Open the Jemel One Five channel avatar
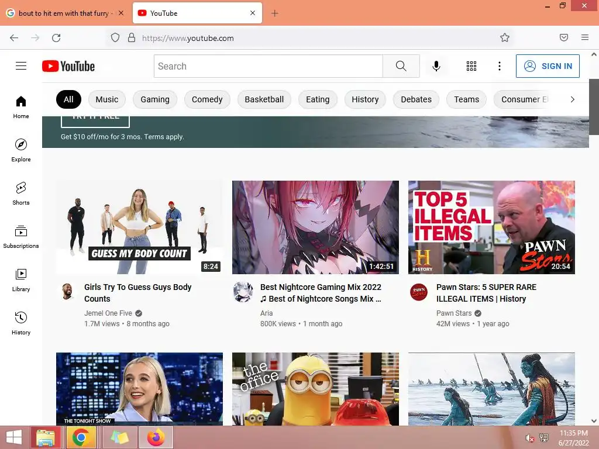This screenshot has height=449, width=599. pos(68,292)
